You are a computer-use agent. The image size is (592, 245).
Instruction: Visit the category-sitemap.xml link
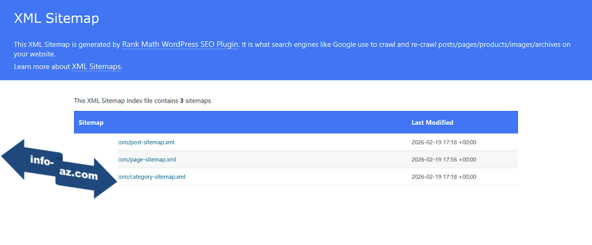(151, 177)
